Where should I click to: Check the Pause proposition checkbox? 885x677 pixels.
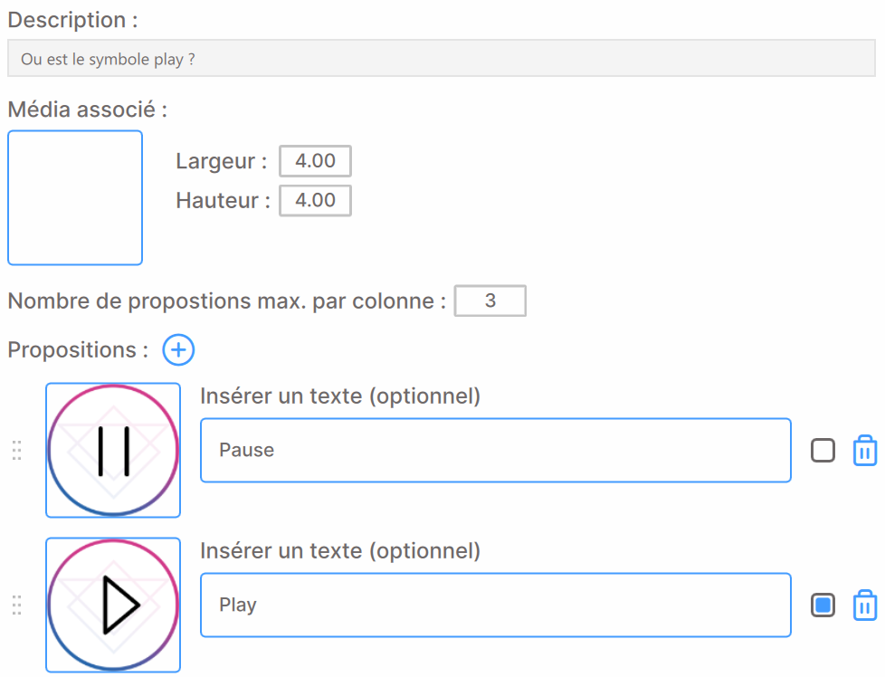pyautogui.click(x=823, y=451)
